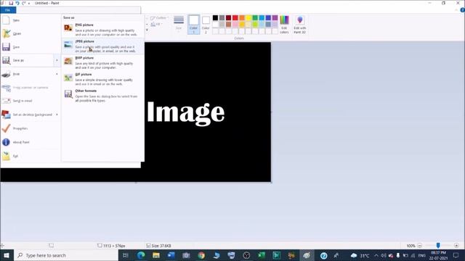The image size is (465, 261).
Task: Save as PNG picture
Action: pos(103,30)
